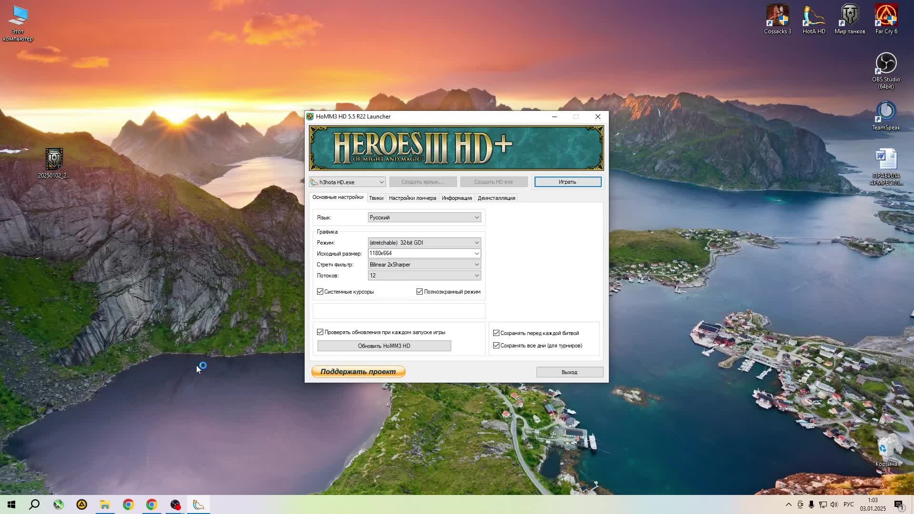Click the РУС input language indicator
Screen dimensions: 914x514
point(849,504)
